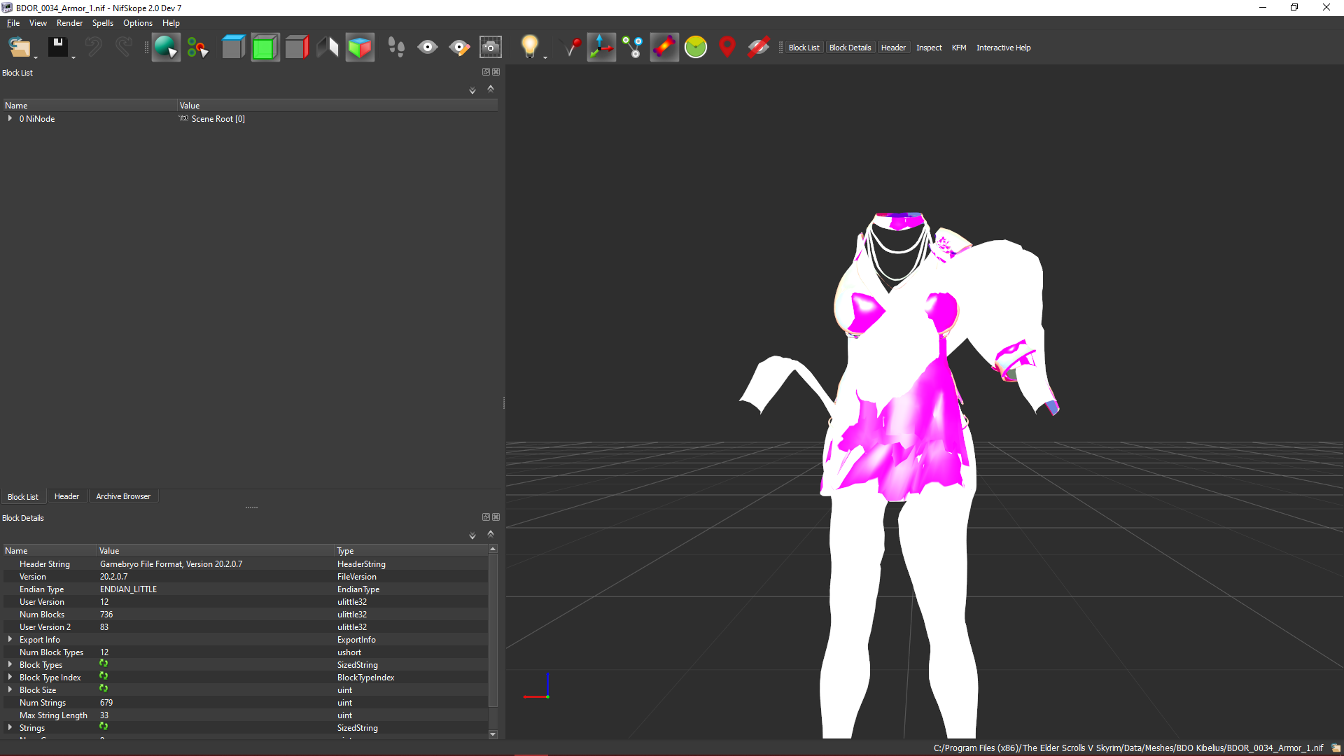Click the Block Types refresh array icon

pos(104,664)
